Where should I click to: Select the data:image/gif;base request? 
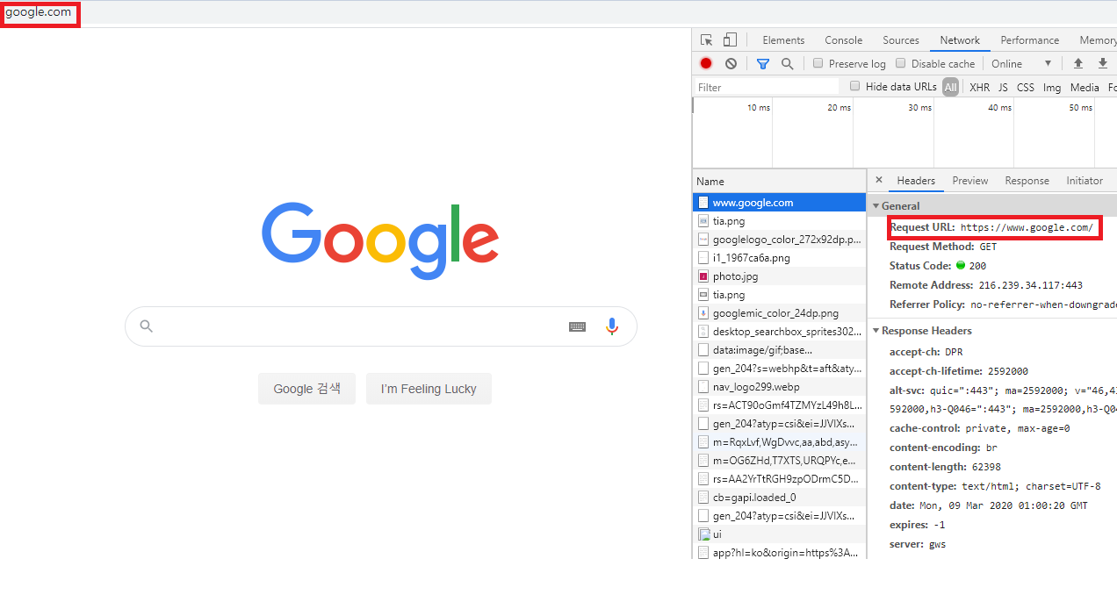(x=779, y=350)
